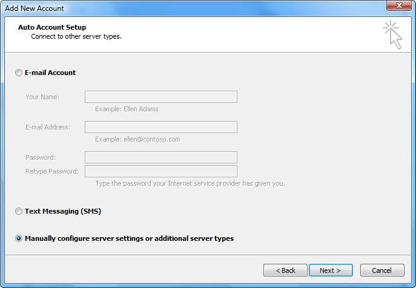Click the Your Name input field
Viewport: 416px width, 288px height.
(161, 97)
